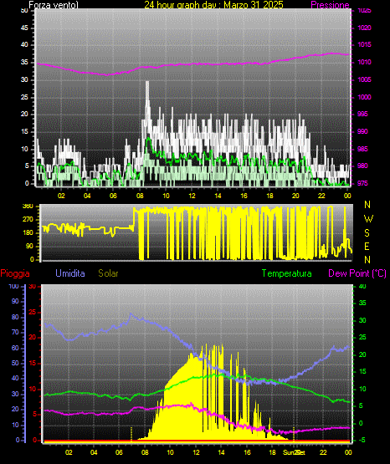The width and height of the screenshot is (390, 464).
Task: Select the blue "Umidita" legend label
Action: [x=70, y=273]
